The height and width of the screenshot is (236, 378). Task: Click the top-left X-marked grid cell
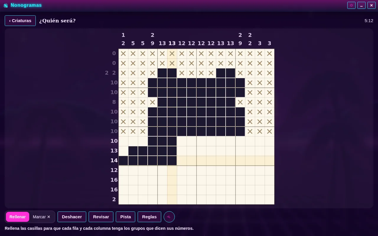(123, 54)
